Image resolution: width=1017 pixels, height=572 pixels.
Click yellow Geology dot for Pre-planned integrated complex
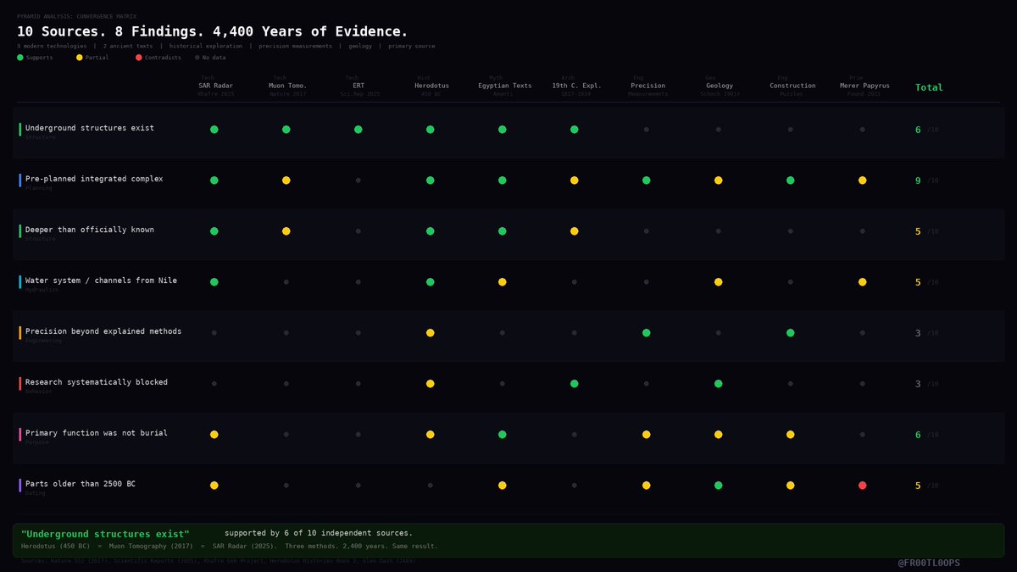point(719,180)
